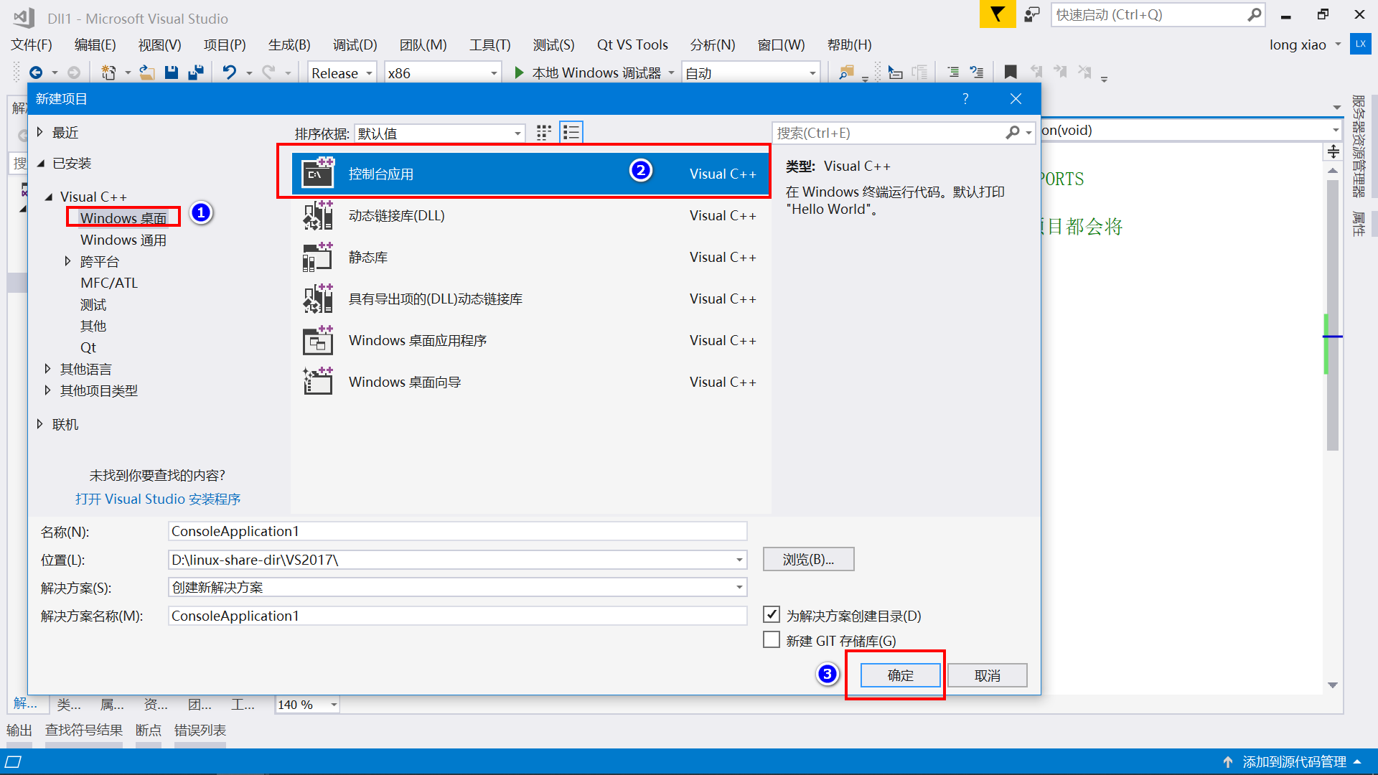Open the 调试(D) menu
The image size is (1378, 775).
(355, 44)
